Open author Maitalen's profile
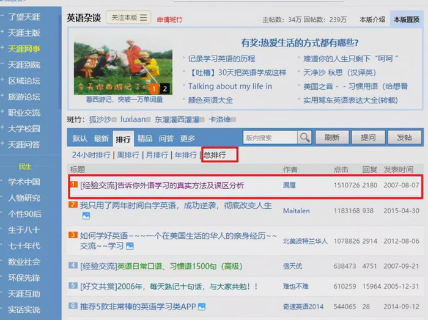The height and width of the screenshot is (320, 428). (x=297, y=211)
